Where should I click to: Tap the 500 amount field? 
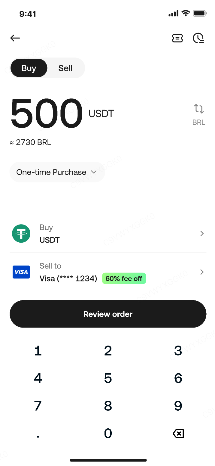(47, 114)
